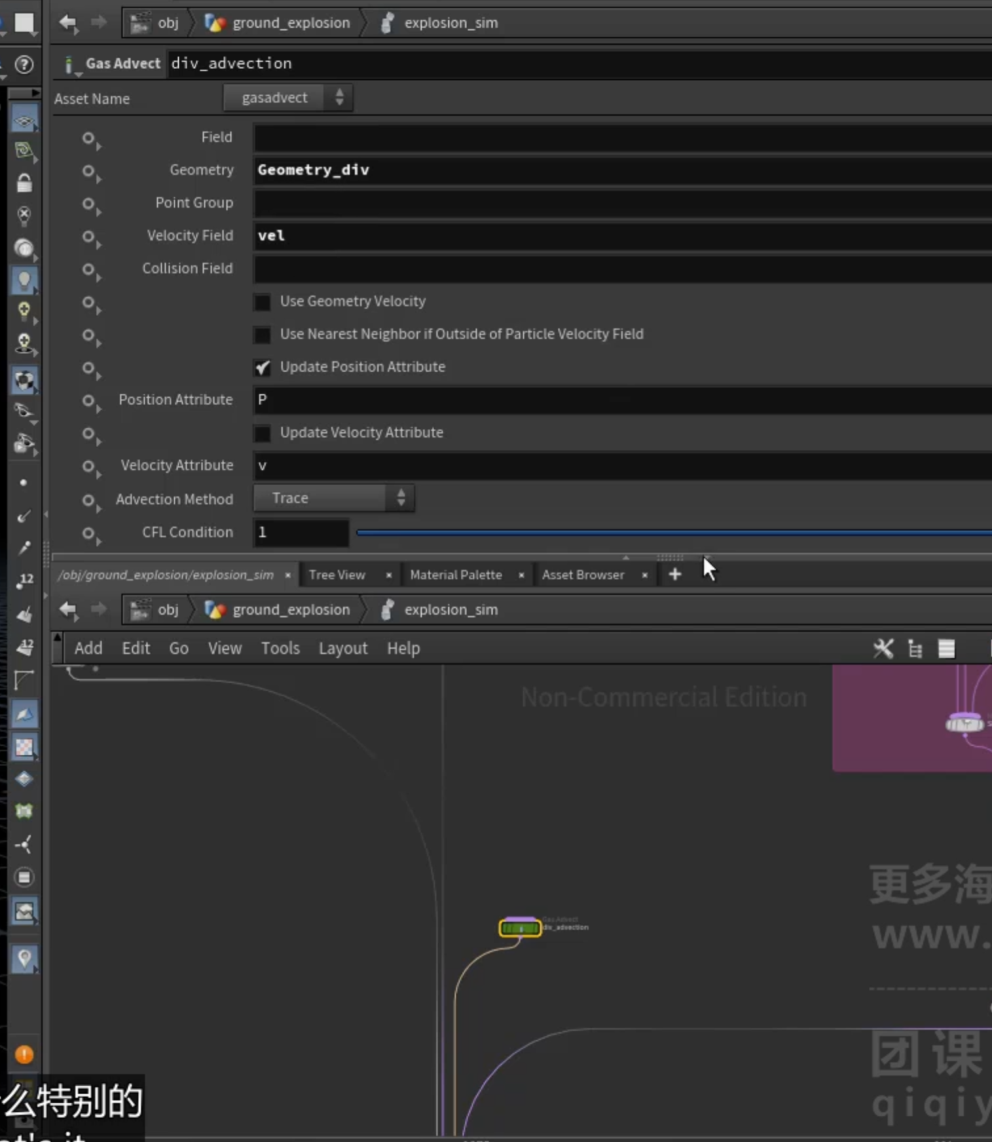Click the background image display icon
This screenshot has width=992, height=1142.
(24, 911)
